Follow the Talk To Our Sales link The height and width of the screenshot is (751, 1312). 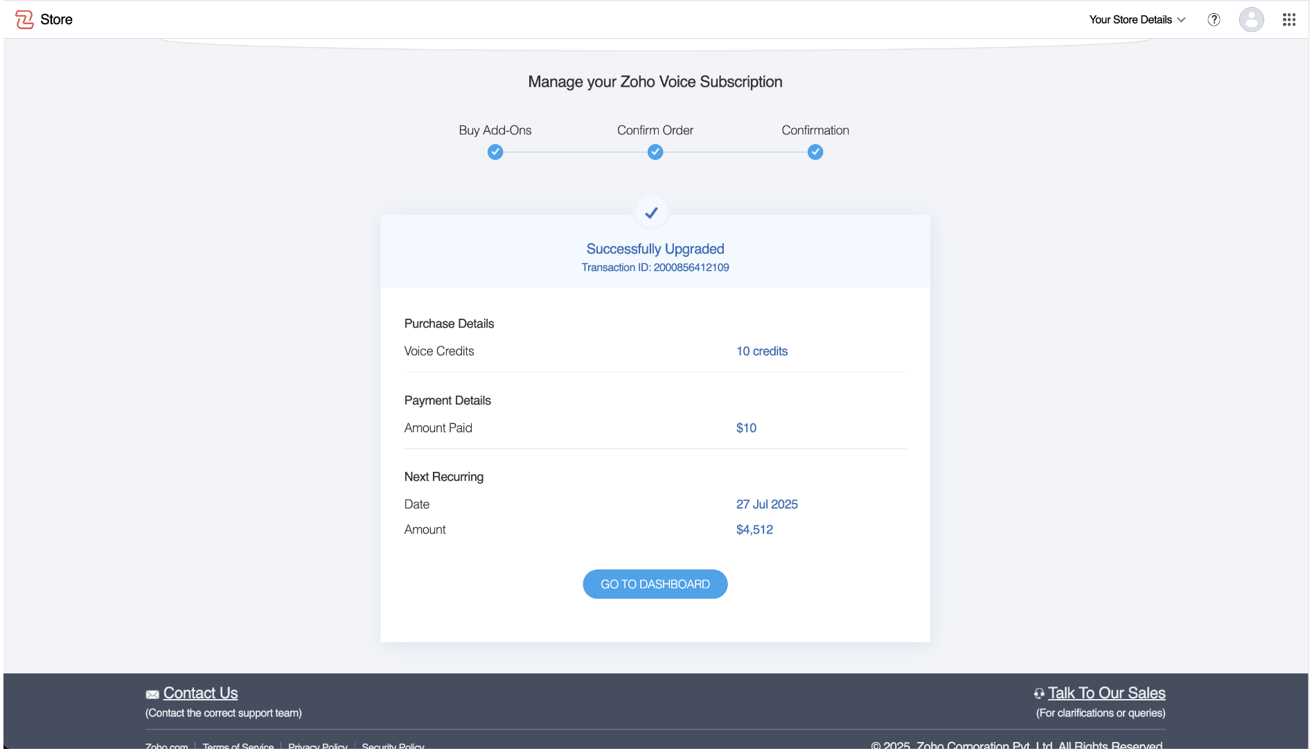coord(1106,693)
